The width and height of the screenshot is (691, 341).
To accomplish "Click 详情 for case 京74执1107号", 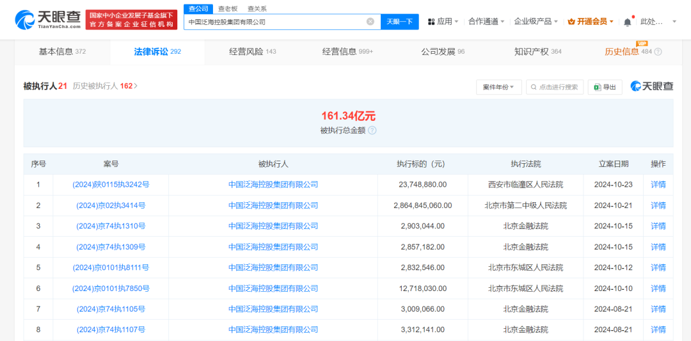I will [658, 329].
